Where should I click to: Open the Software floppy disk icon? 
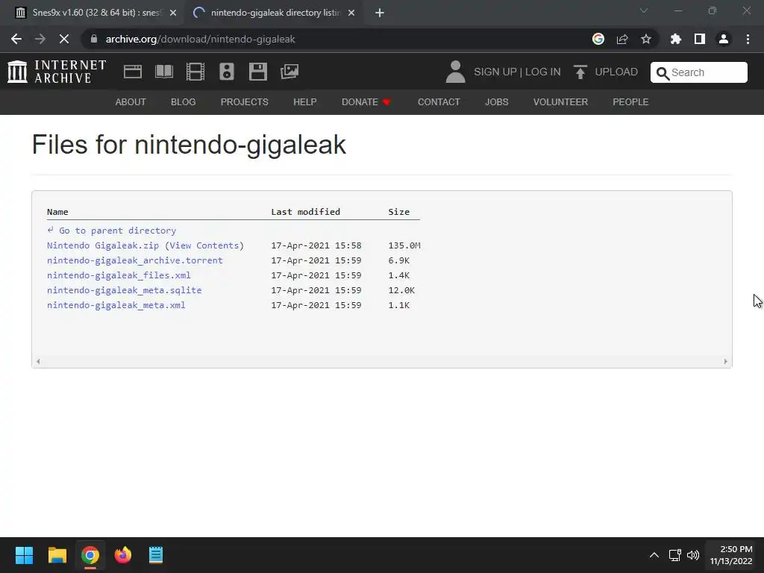click(257, 72)
